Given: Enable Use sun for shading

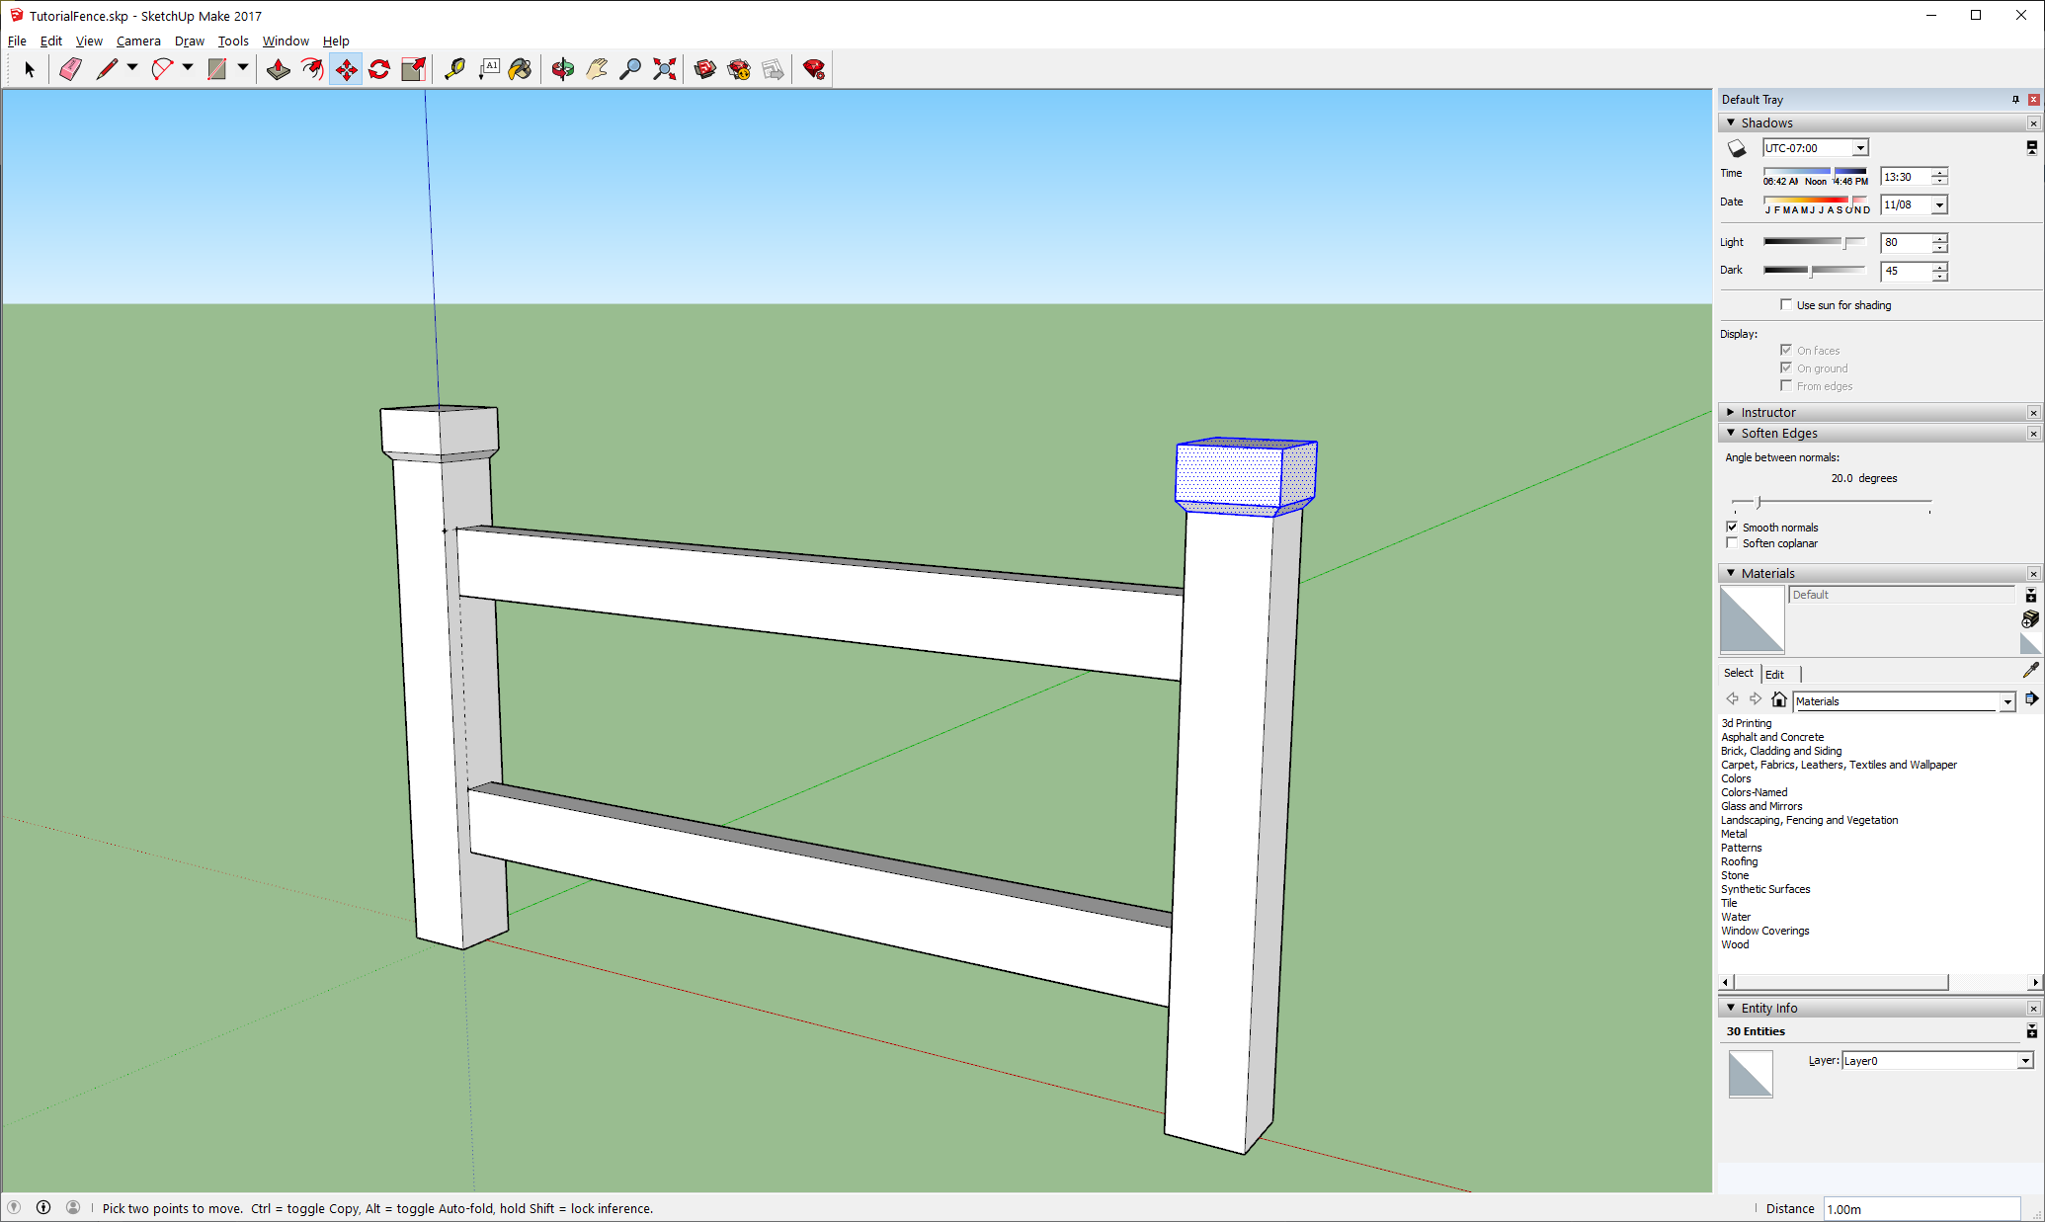Looking at the screenshot, I should [x=1786, y=305].
